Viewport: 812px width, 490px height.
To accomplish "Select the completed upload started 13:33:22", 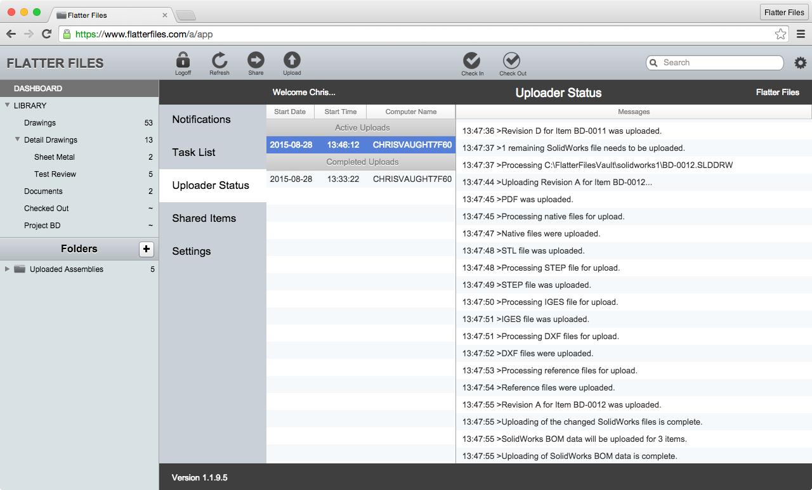I will [361, 179].
